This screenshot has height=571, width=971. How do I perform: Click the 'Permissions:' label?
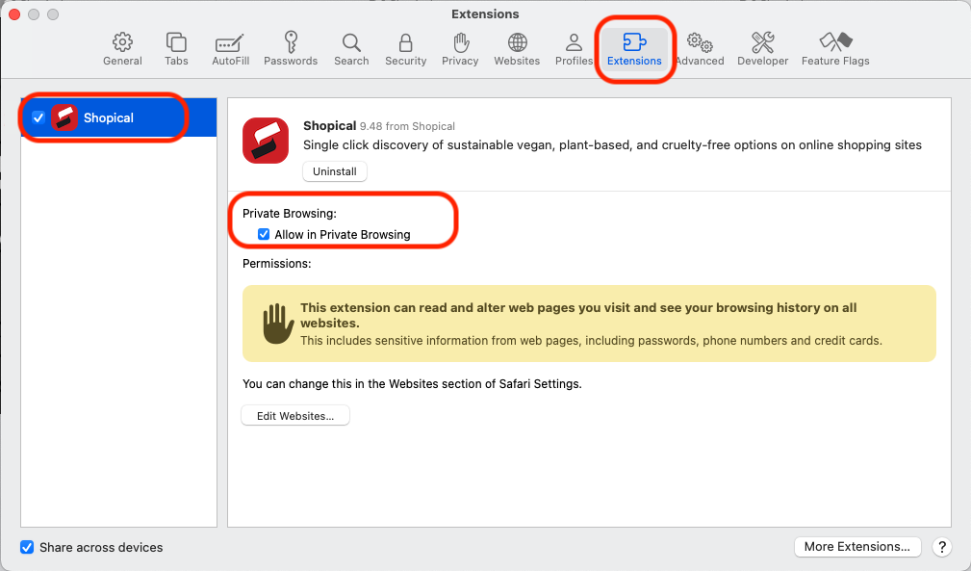(x=277, y=264)
